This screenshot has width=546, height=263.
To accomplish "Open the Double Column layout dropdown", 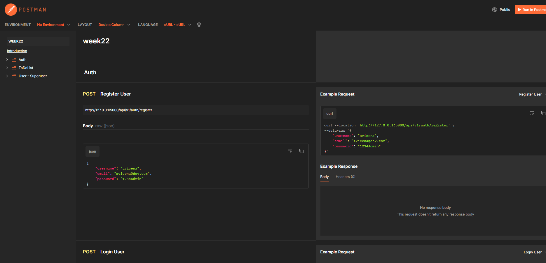I will tap(114, 25).
